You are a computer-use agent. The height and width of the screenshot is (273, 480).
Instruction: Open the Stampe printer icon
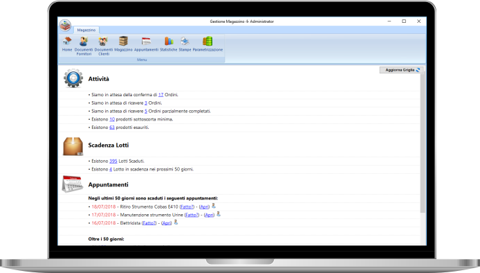click(x=185, y=44)
